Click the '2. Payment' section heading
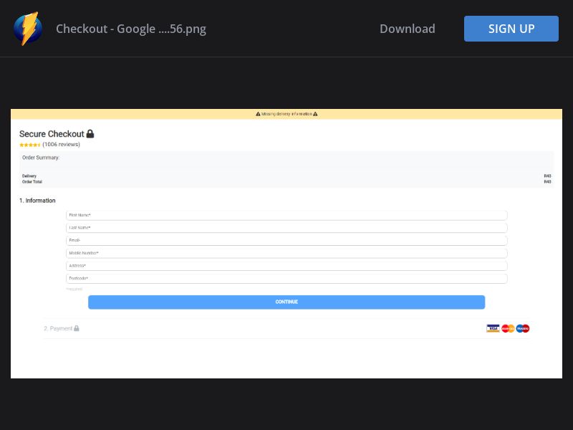Image resolution: width=573 pixels, height=430 pixels. click(x=58, y=328)
